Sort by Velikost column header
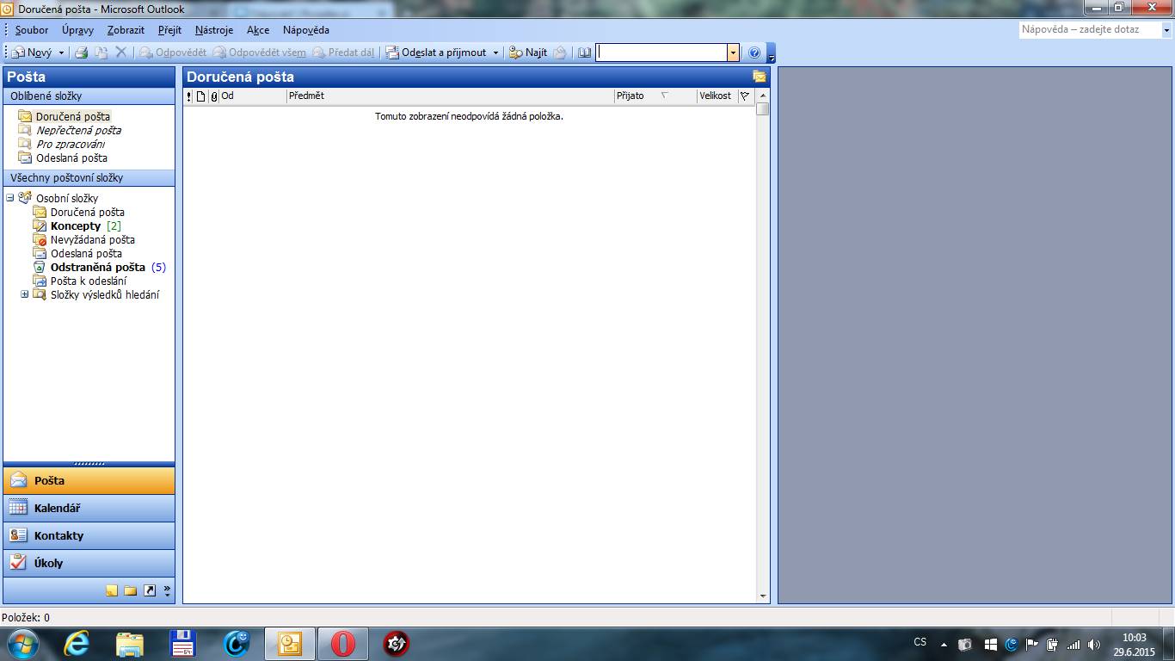The width and height of the screenshot is (1175, 661). 717,96
